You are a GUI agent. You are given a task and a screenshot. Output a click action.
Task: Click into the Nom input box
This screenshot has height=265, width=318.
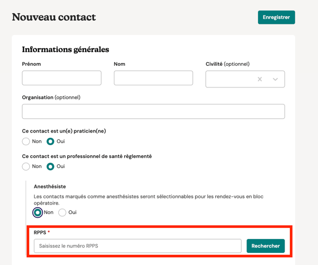tap(153, 78)
